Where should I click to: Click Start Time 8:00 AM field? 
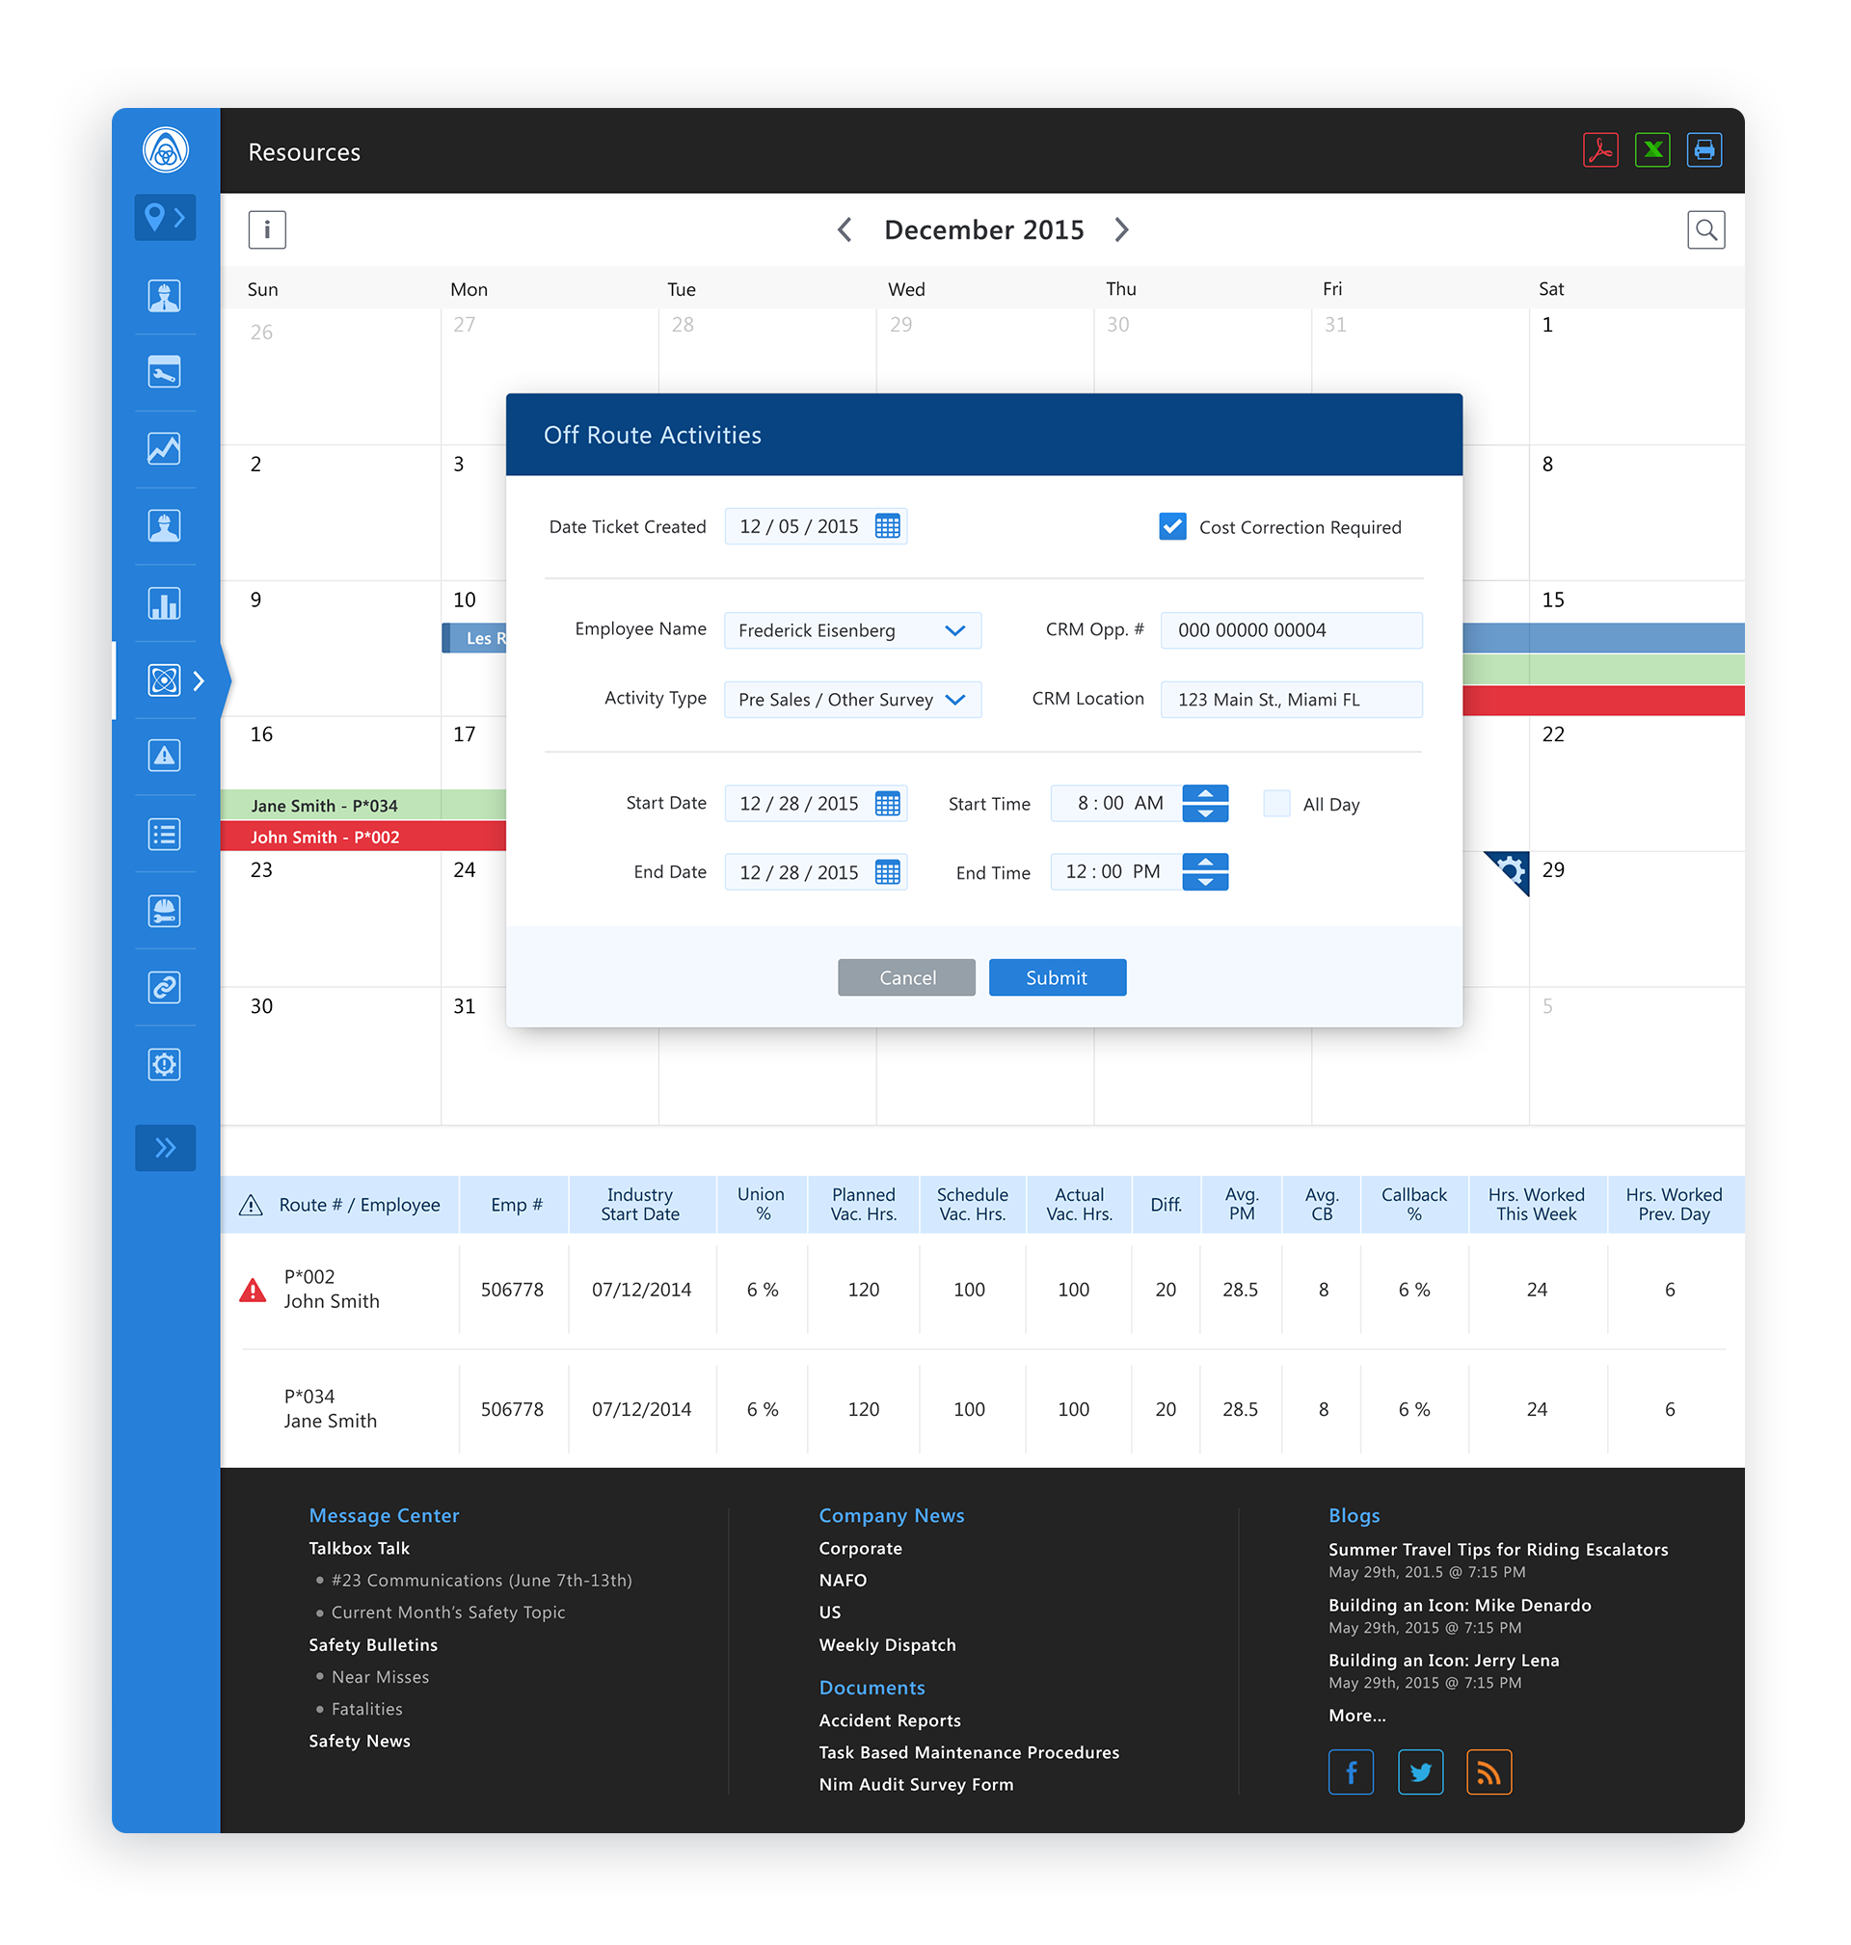point(1117,803)
